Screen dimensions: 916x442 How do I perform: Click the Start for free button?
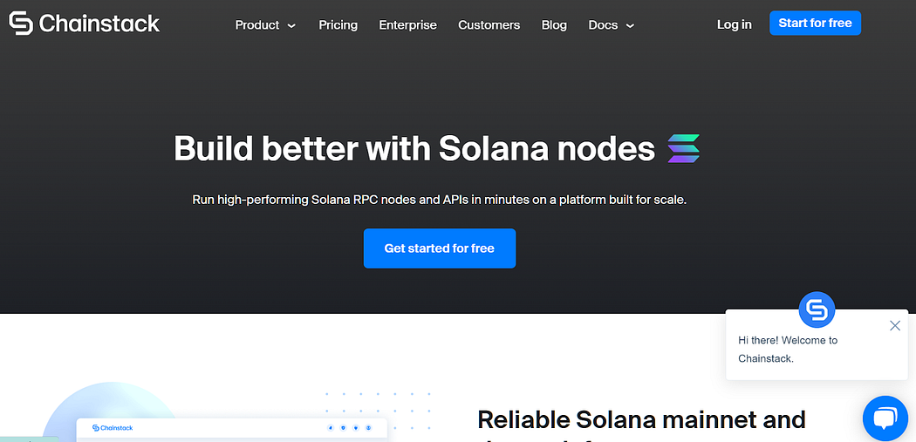(x=815, y=23)
